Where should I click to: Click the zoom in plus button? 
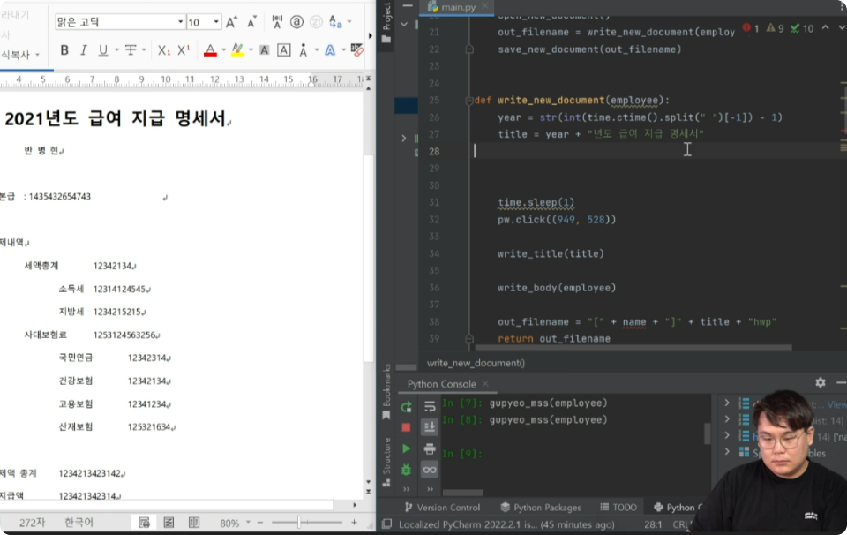[354, 523]
